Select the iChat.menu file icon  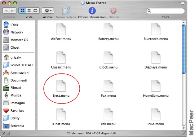coord(61,114)
